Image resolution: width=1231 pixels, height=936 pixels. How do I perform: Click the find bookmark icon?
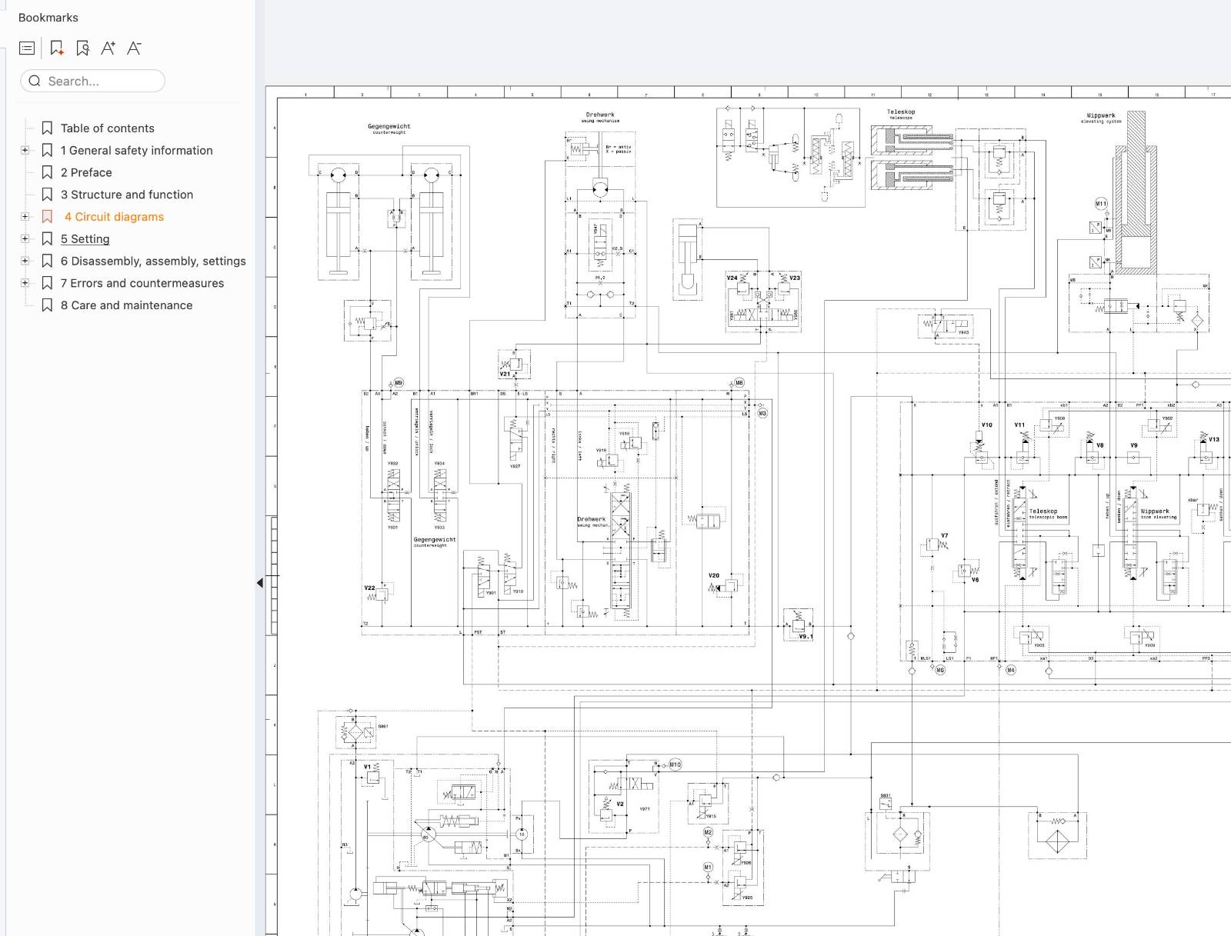coord(83,48)
